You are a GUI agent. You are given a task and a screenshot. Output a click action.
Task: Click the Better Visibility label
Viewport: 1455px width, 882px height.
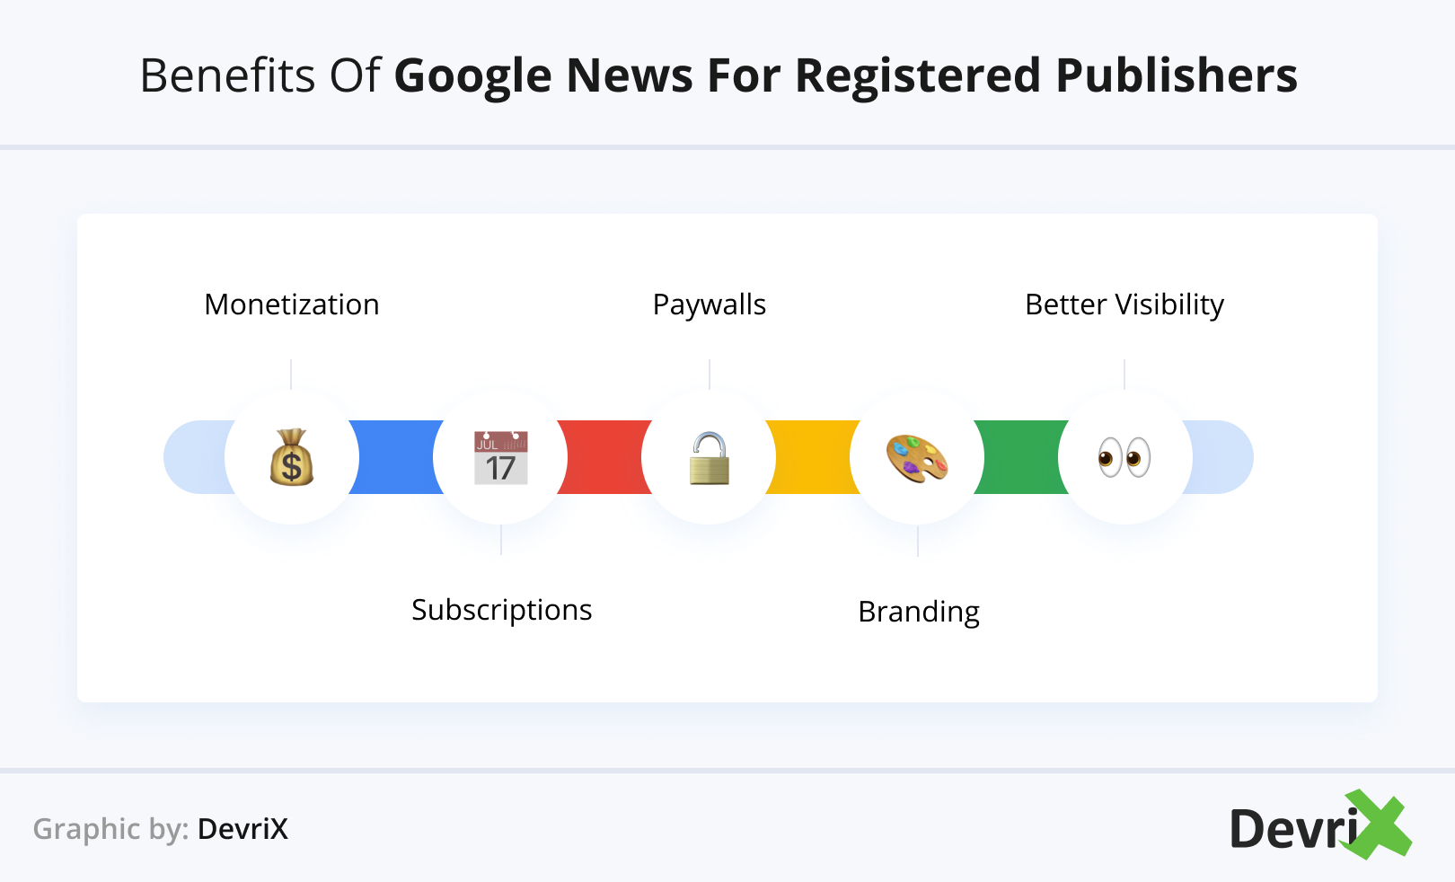(x=1124, y=304)
